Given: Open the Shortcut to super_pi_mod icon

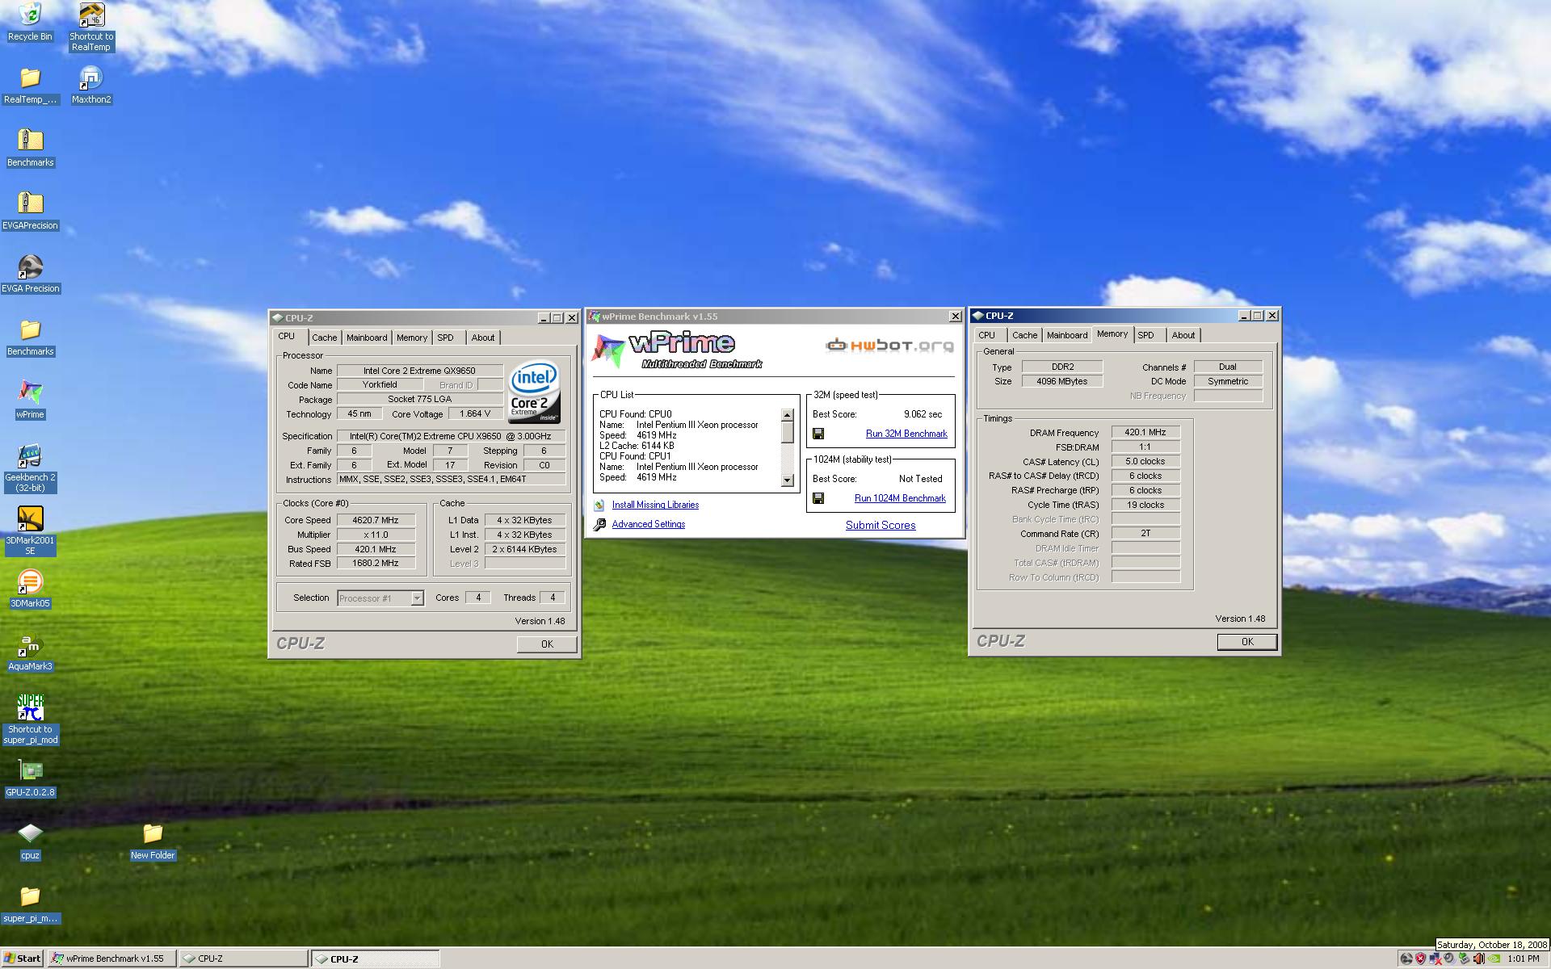Looking at the screenshot, I should (x=30, y=719).
